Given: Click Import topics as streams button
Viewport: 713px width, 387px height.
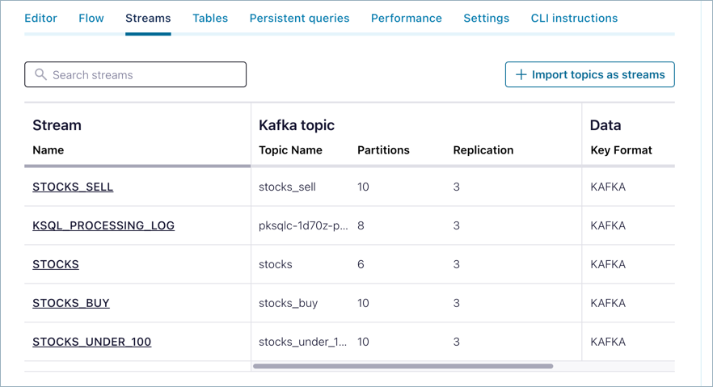Looking at the screenshot, I should point(589,74).
